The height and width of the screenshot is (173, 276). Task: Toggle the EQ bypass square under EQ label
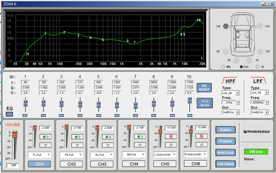point(9,114)
